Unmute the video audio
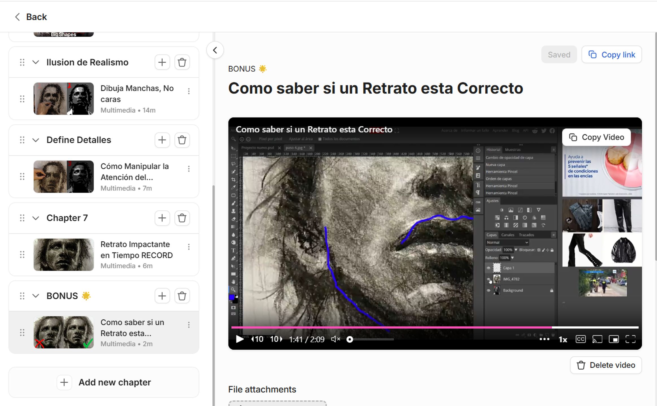 335,339
